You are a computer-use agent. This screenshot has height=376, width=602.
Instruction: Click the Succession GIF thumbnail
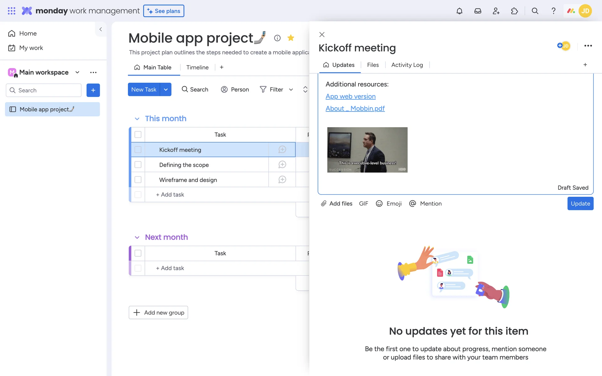click(367, 150)
